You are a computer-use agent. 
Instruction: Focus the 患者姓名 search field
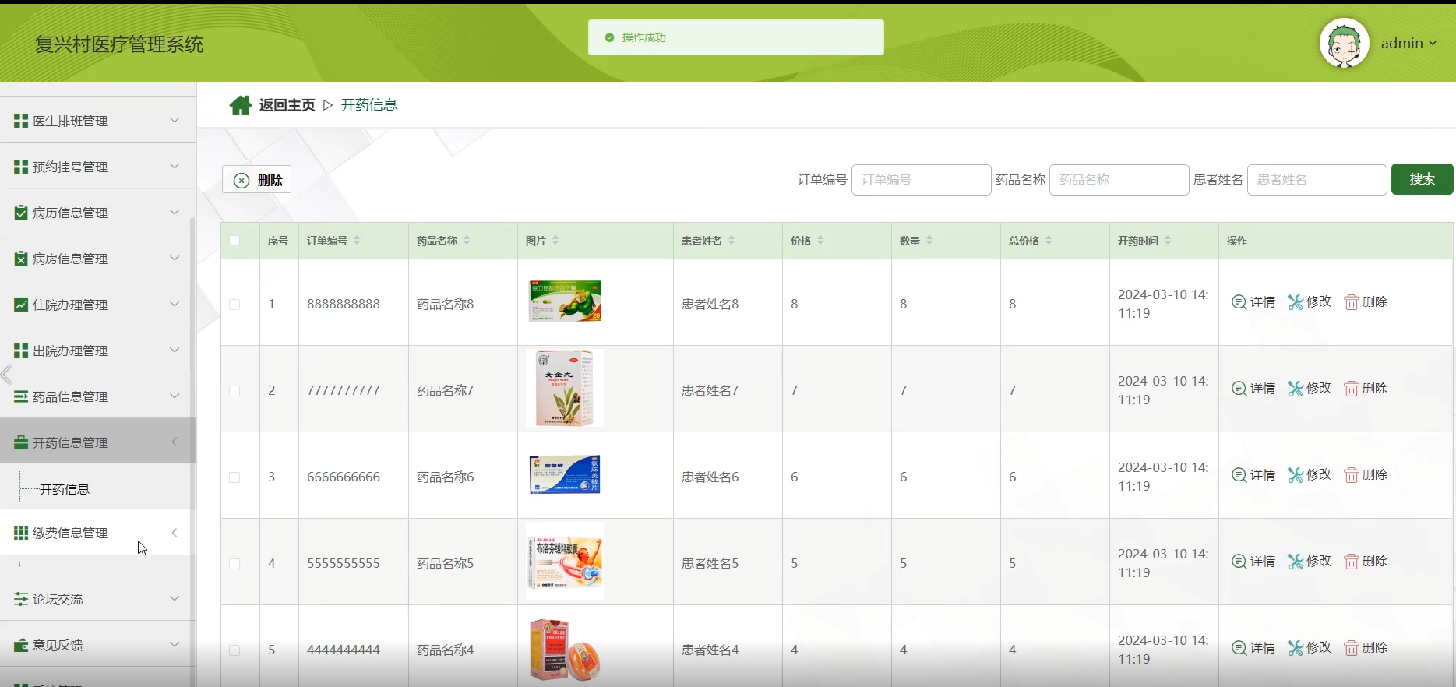pyautogui.click(x=1317, y=180)
